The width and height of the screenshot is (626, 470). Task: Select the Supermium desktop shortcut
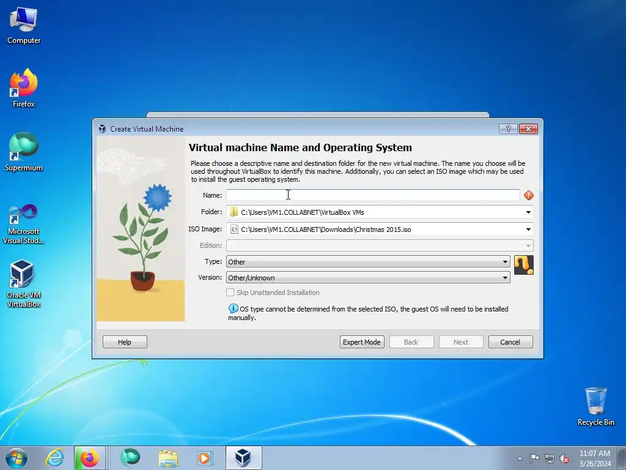(24, 152)
